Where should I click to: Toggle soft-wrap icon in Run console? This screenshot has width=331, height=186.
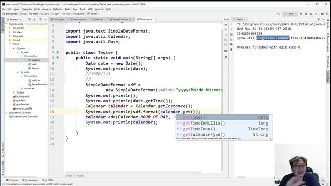click(x=231, y=35)
